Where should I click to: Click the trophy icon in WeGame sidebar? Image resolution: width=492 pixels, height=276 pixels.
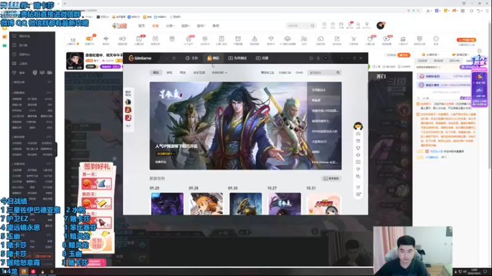click(358, 148)
